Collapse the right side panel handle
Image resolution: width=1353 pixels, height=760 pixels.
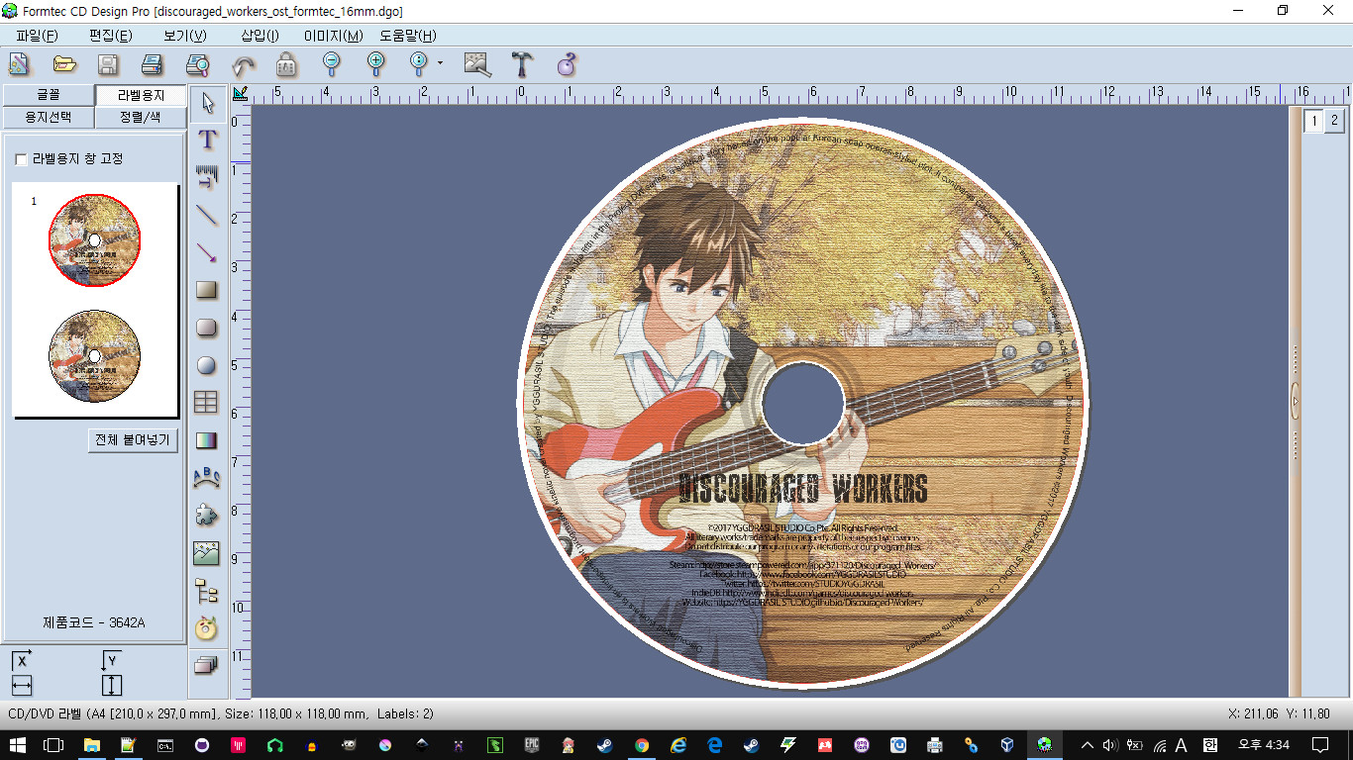click(1295, 401)
